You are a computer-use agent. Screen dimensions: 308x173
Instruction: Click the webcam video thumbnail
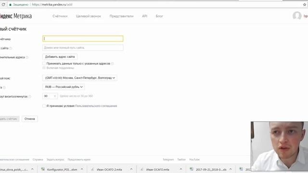[279, 146]
